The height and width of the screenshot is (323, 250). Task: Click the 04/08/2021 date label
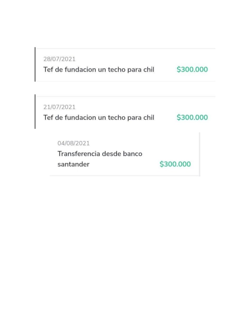pos(73,143)
